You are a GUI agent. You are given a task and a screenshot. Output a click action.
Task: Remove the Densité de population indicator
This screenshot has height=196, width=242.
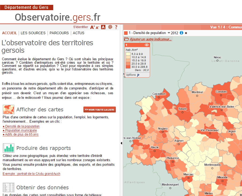tap(186, 33)
